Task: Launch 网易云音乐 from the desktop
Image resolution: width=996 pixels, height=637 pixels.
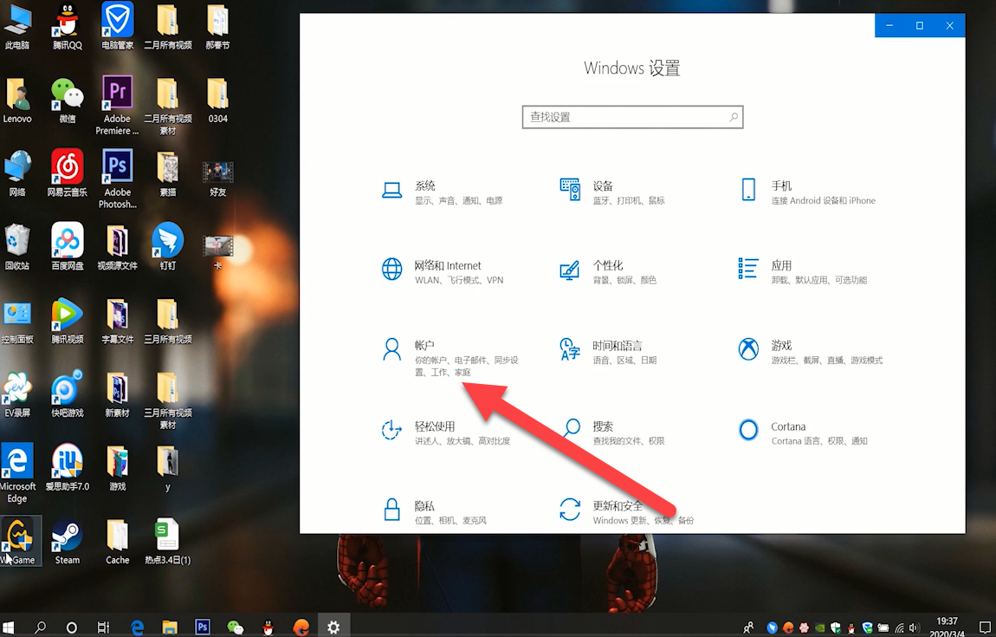Action: pos(68,167)
